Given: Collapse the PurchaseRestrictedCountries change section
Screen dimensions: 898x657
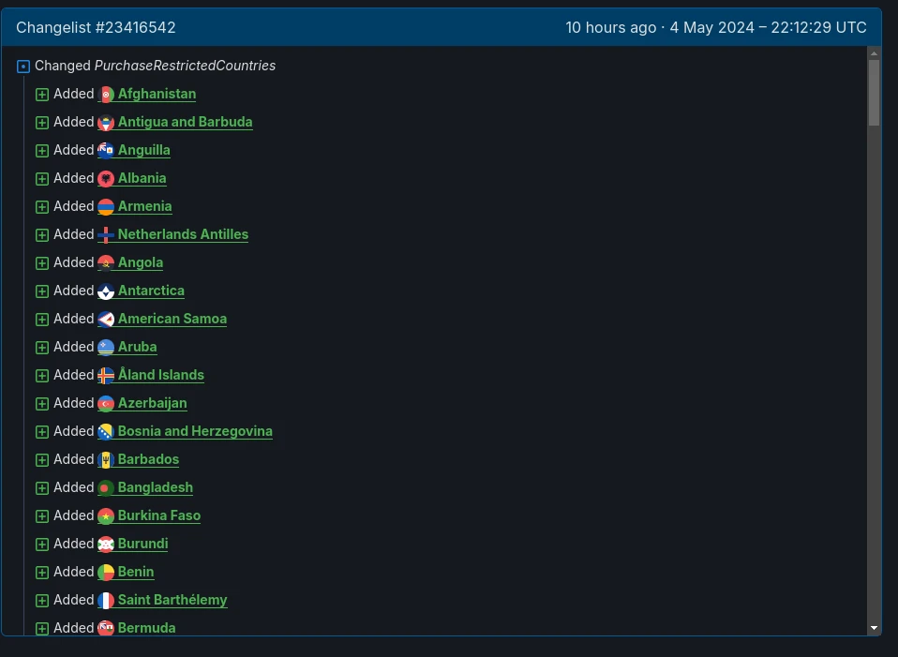Looking at the screenshot, I should (x=23, y=67).
